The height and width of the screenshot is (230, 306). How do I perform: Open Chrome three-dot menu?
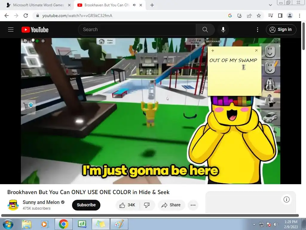[x=299, y=16]
